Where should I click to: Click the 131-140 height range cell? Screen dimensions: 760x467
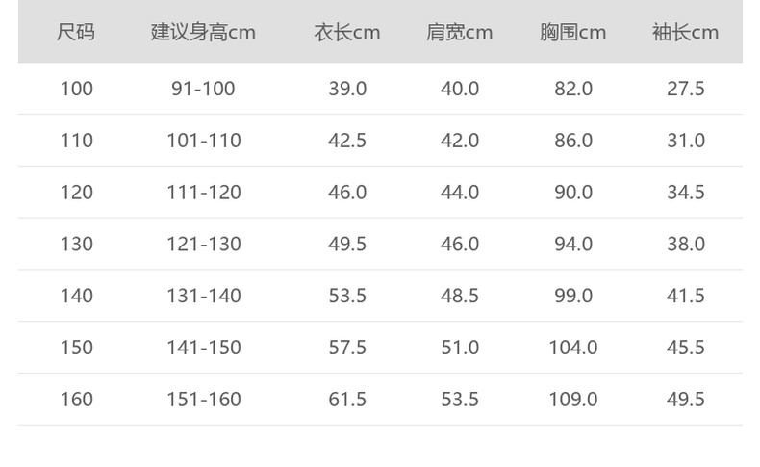[x=203, y=296]
